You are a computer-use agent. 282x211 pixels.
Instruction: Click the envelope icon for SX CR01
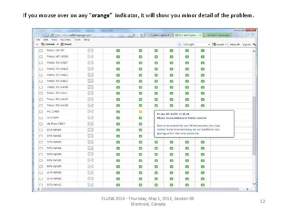[90, 118]
